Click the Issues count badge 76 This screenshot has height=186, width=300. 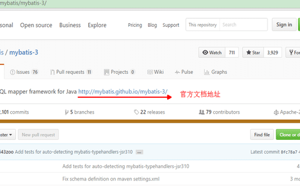coord(35,72)
